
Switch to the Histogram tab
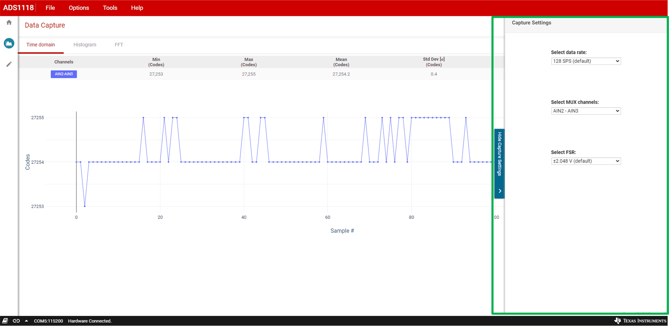(85, 45)
